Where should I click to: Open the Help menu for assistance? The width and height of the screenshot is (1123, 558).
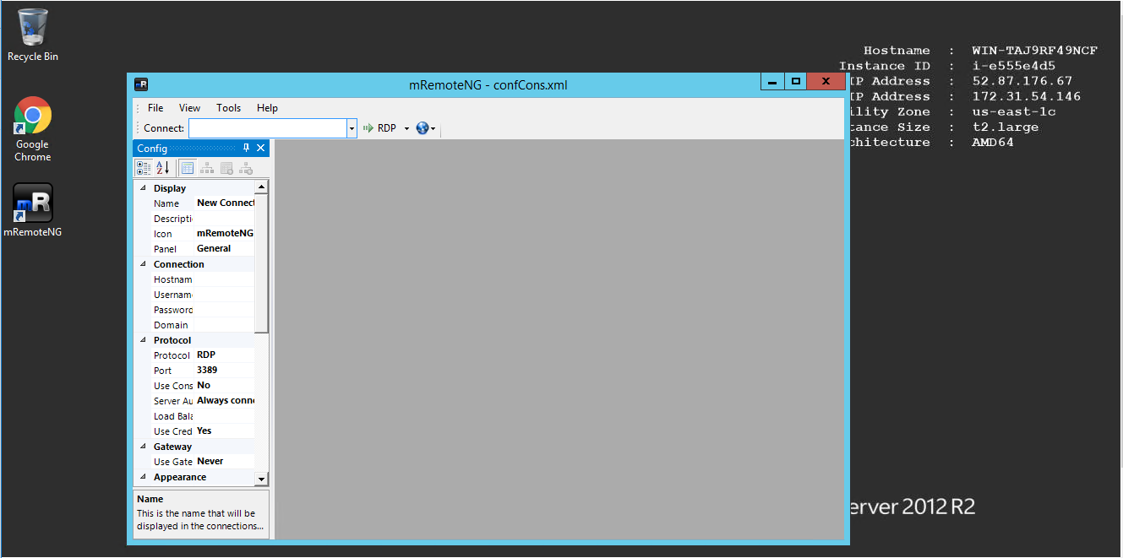pos(267,107)
